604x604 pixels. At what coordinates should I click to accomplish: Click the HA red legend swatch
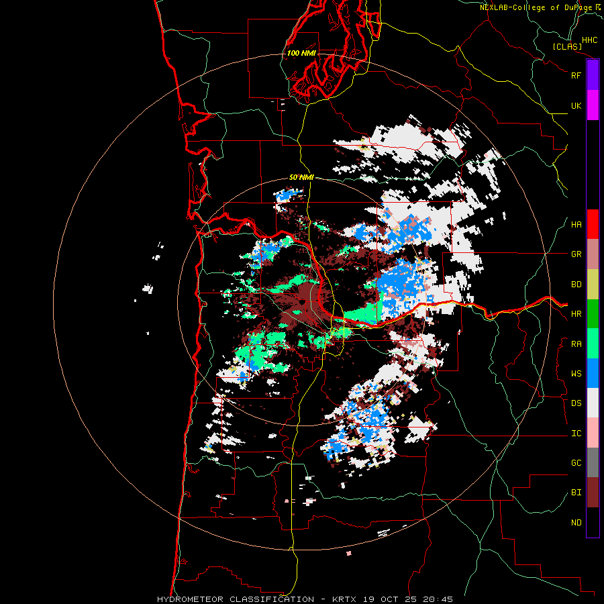(x=593, y=224)
